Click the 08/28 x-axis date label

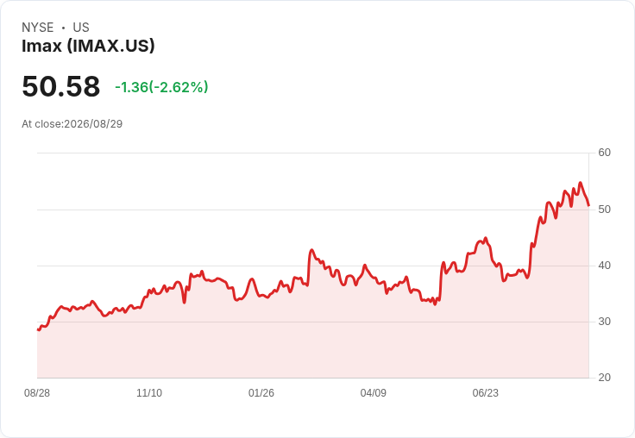[37, 392]
